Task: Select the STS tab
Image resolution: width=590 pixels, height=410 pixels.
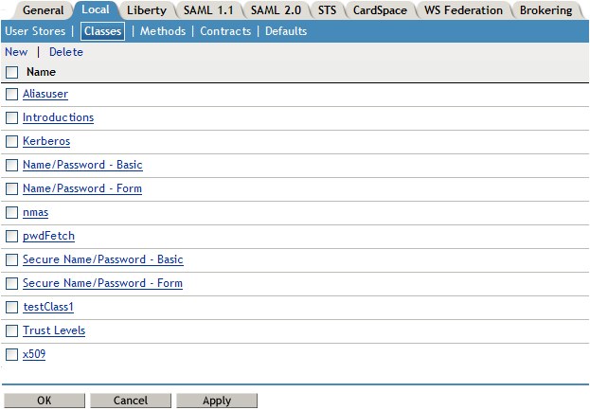Action: (x=327, y=10)
